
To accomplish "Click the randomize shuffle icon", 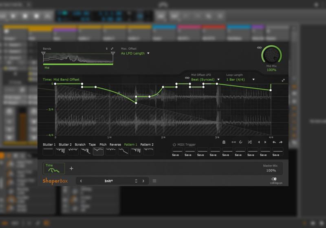I will pyautogui.click(x=249, y=142).
